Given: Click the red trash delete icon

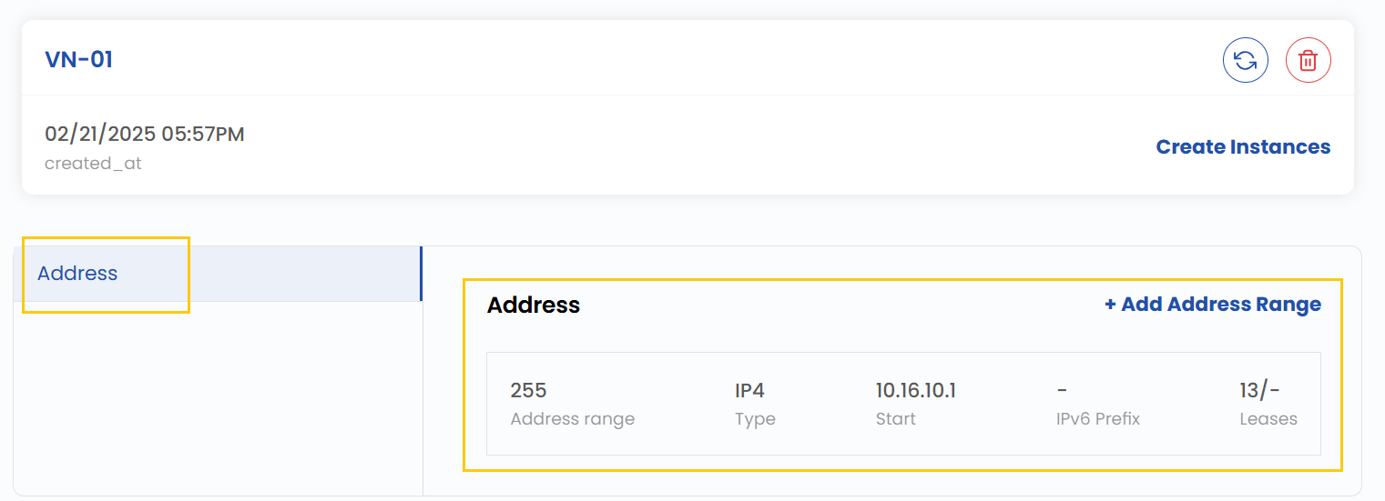Looking at the screenshot, I should (x=1308, y=61).
